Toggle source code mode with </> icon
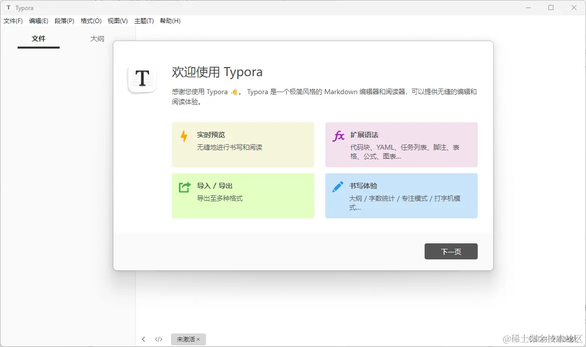Screen dimensions: 586x347 [159, 339]
